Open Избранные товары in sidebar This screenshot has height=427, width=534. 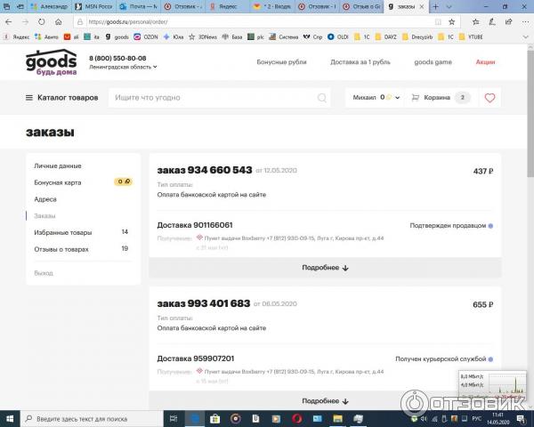coord(62,232)
